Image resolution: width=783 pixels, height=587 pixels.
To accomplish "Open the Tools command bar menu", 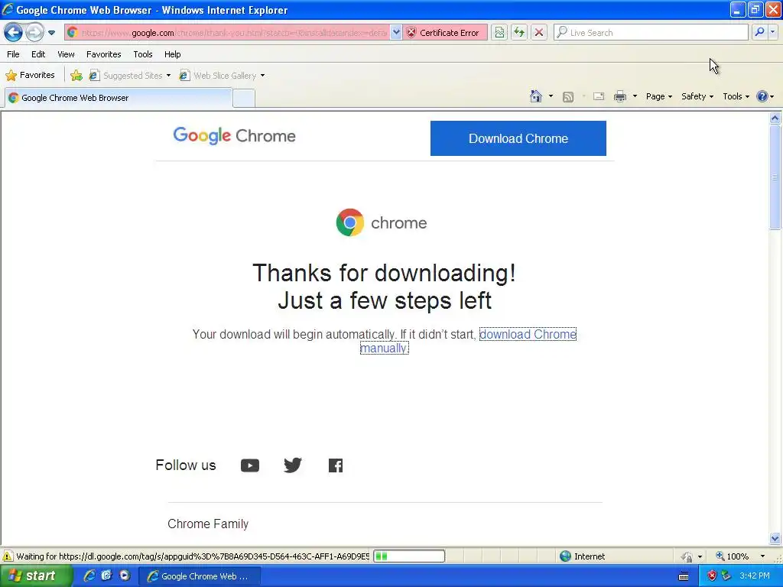I will [736, 97].
